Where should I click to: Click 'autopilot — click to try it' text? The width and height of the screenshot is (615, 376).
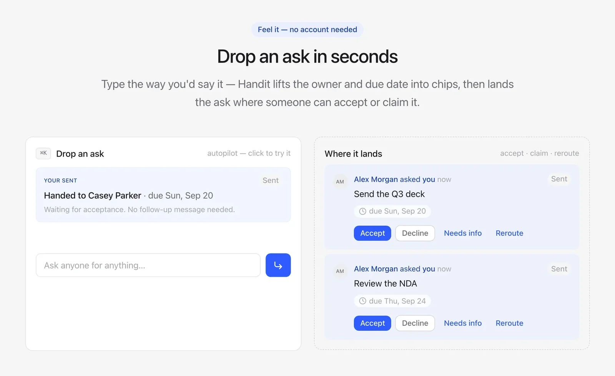[249, 153]
